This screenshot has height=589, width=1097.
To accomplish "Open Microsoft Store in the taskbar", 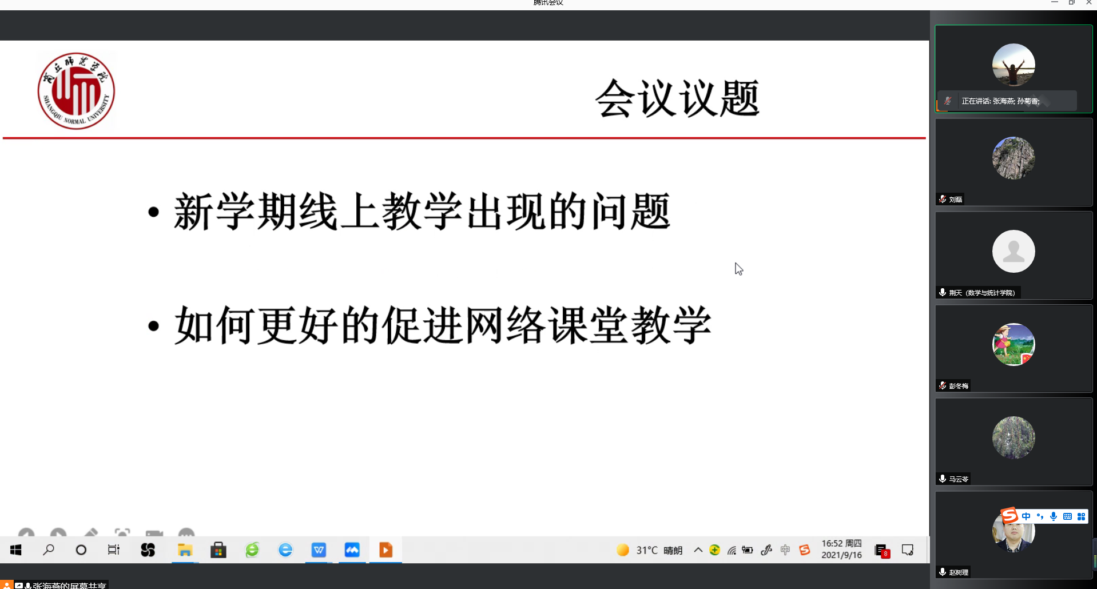I will 218,550.
